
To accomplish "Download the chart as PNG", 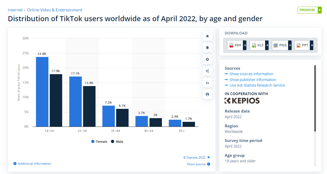I will tap(282, 45).
